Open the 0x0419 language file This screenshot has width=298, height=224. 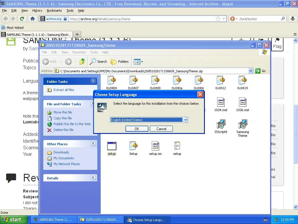[x=242, y=82]
